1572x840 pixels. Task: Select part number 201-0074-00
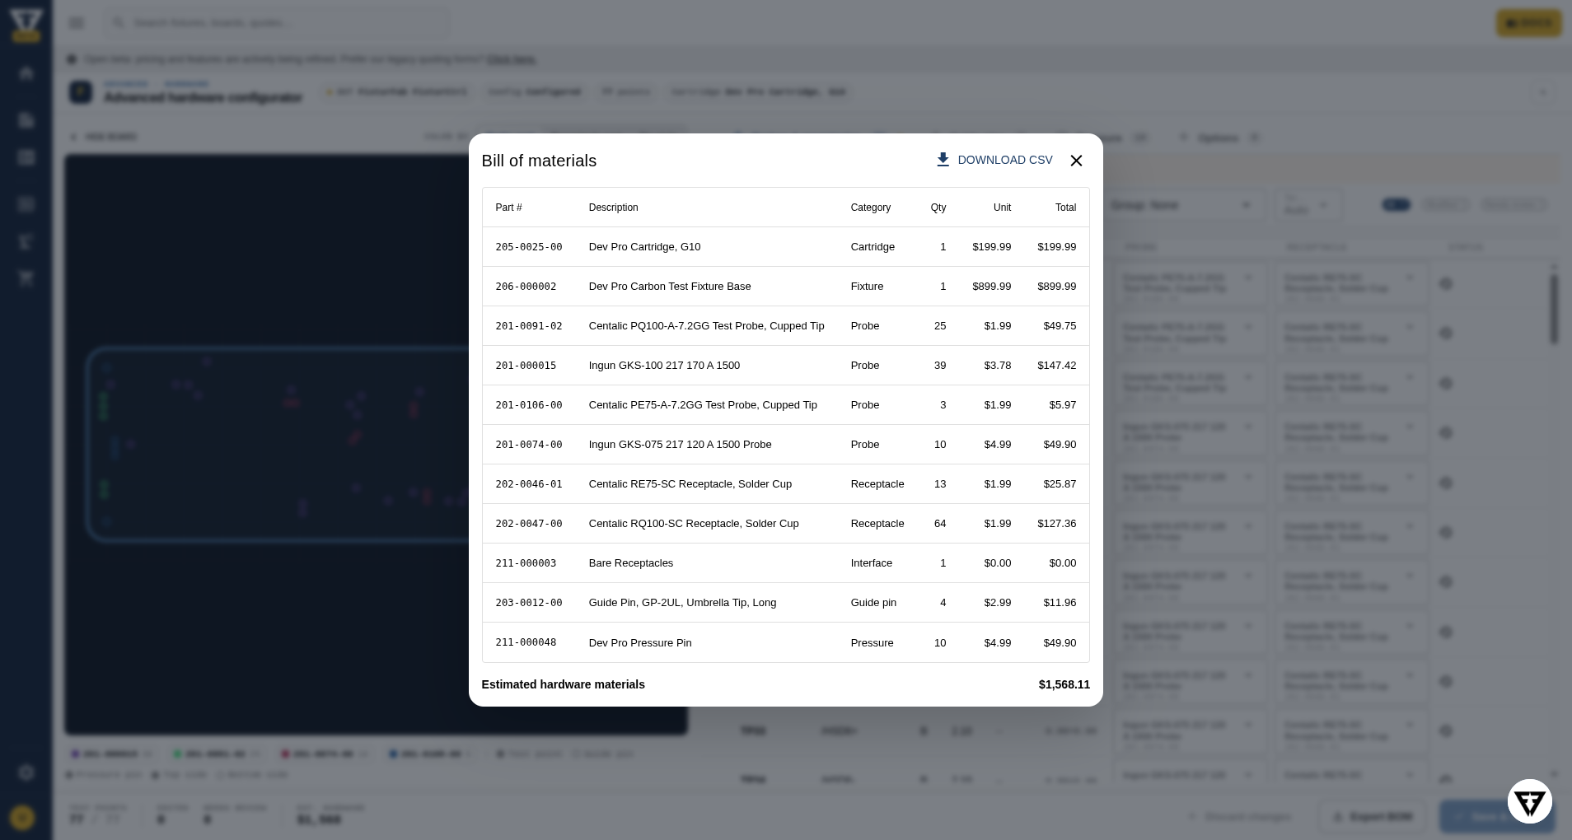[529, 445]
